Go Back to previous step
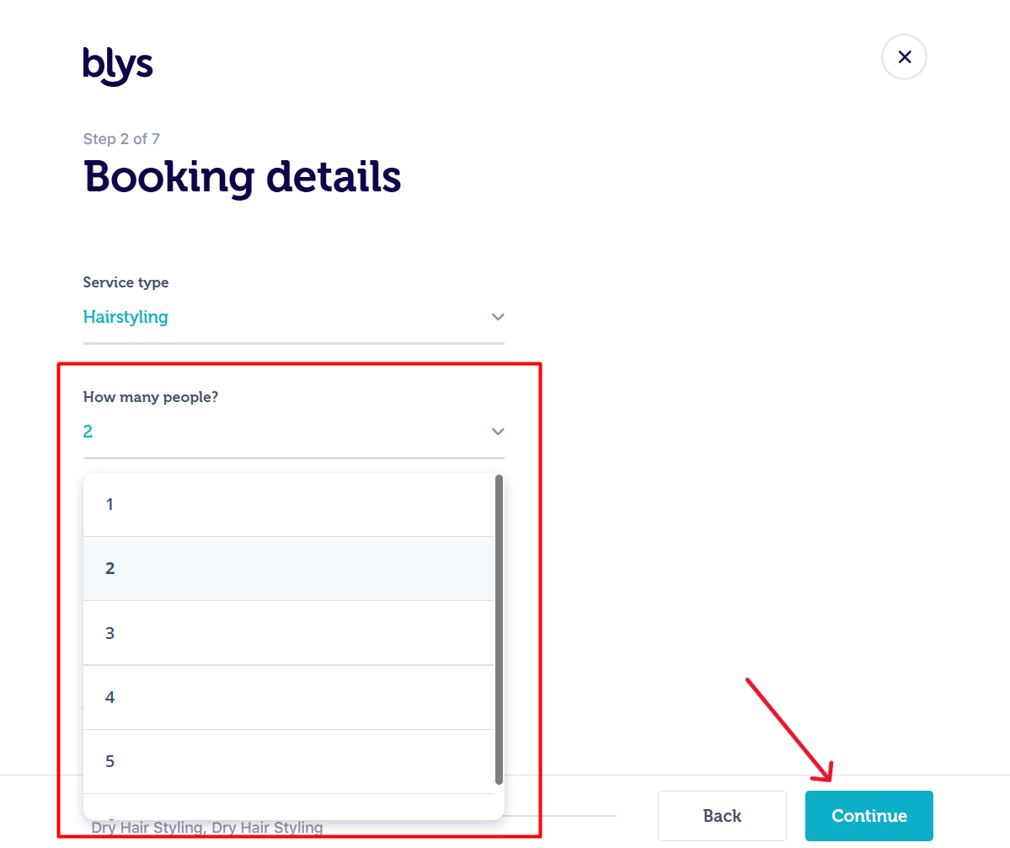Screen dimensions: 1010x848 point(722,816)
